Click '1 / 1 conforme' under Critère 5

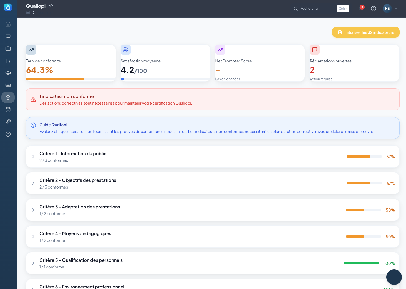[52, 267]
